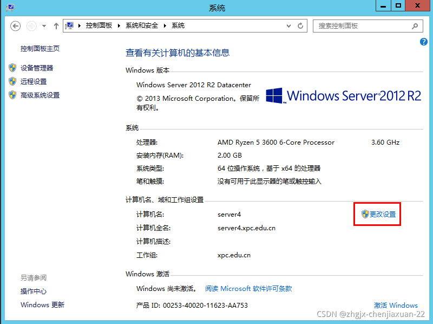Select the computer name server4

(229, 215)
